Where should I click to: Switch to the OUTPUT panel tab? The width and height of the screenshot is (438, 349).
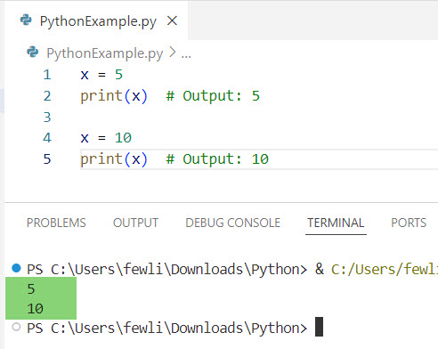[135, 223]
